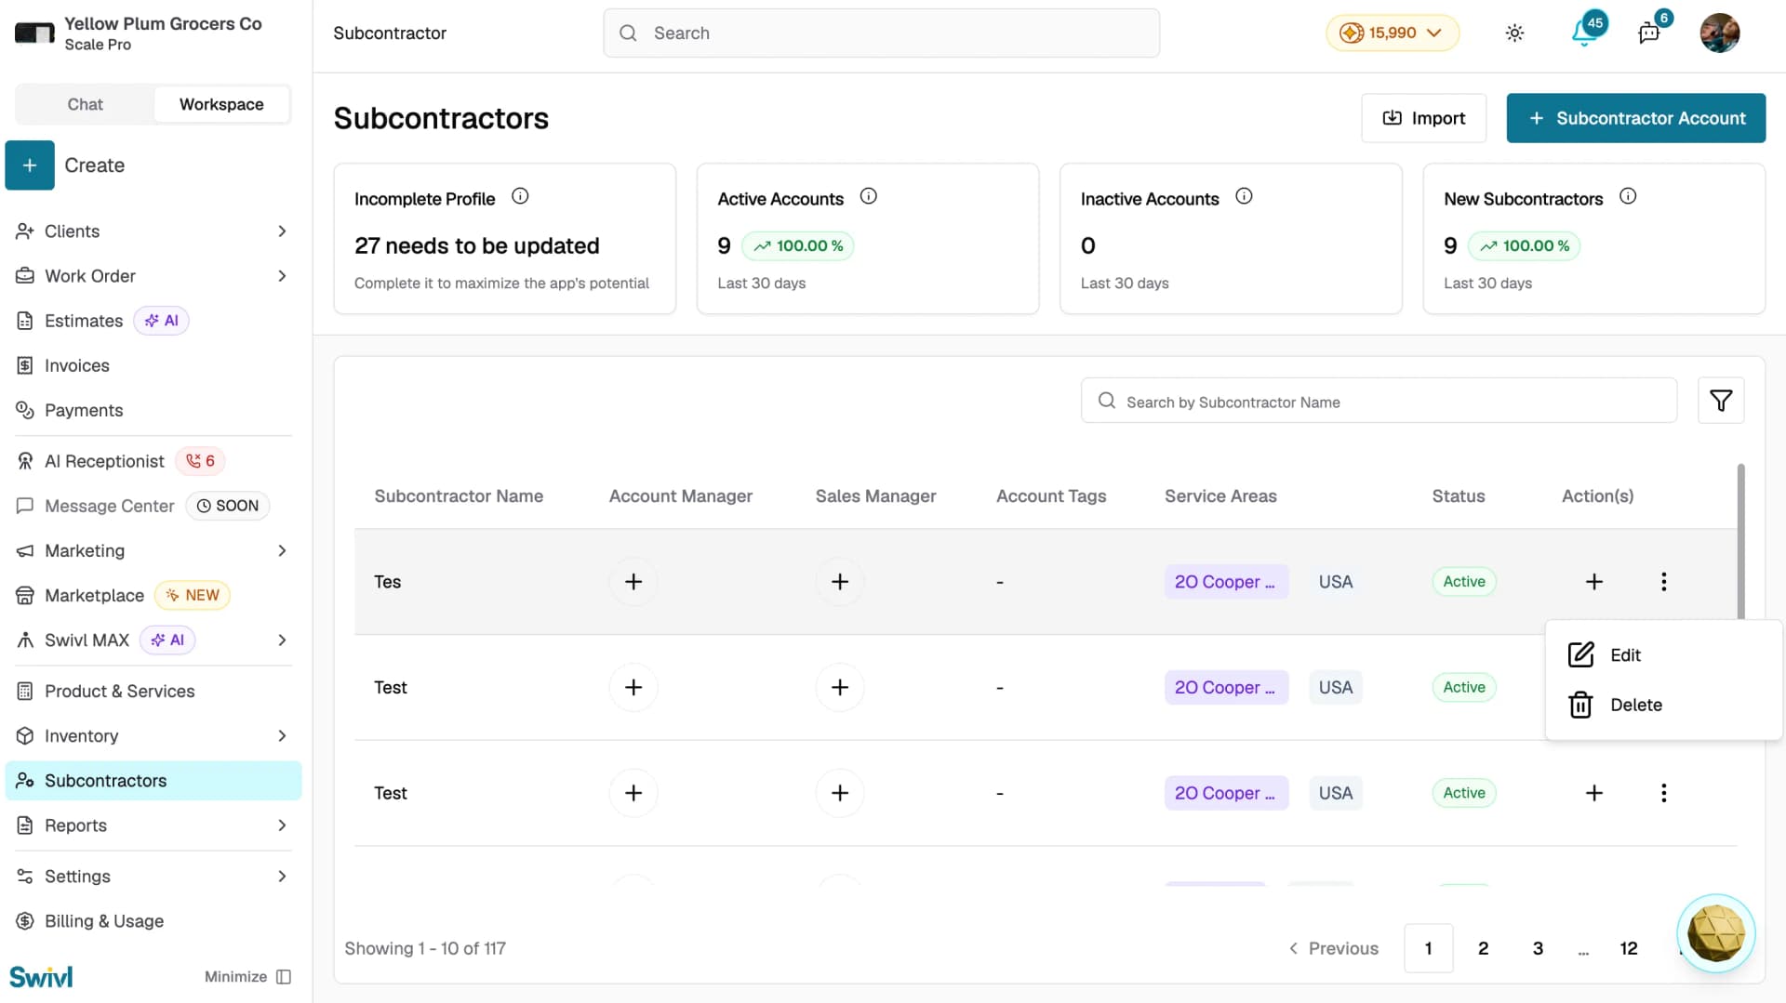This screenshot has height=1003, width=1786.
Task: Click the Incomplete Profile info icon
Action: click(x=520, y=196)
